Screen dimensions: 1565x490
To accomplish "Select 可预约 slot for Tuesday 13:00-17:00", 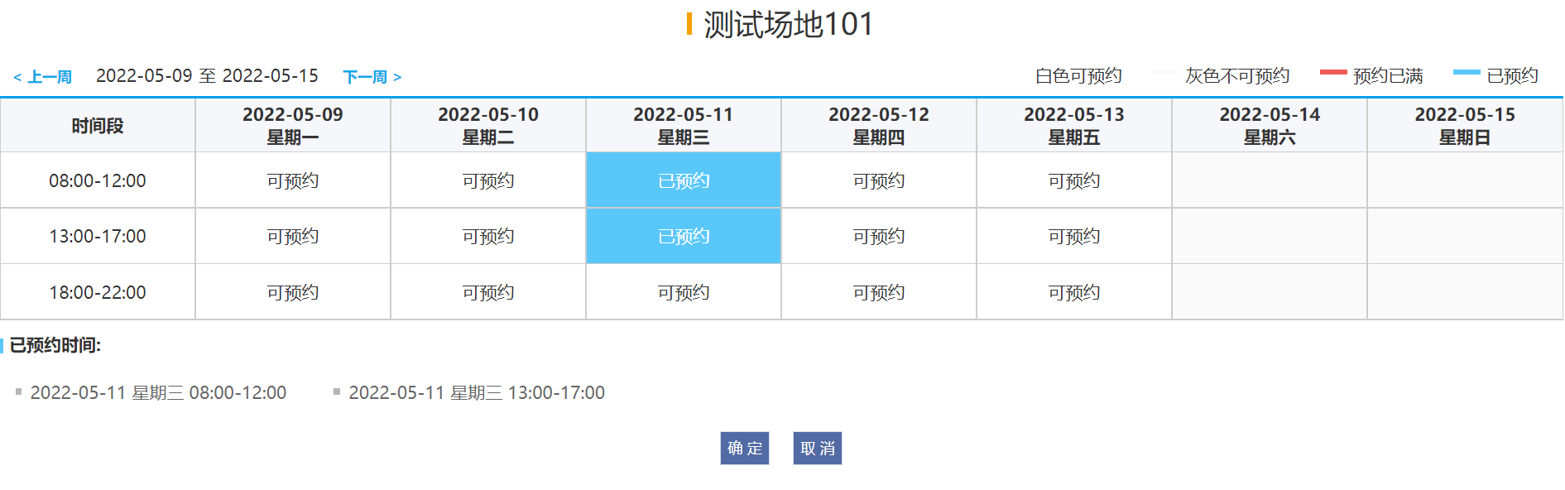I will [x=487, y=236].
